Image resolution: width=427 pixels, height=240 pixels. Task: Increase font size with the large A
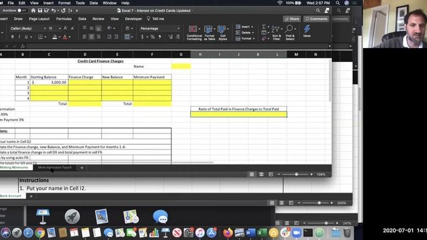click(65, 28)
